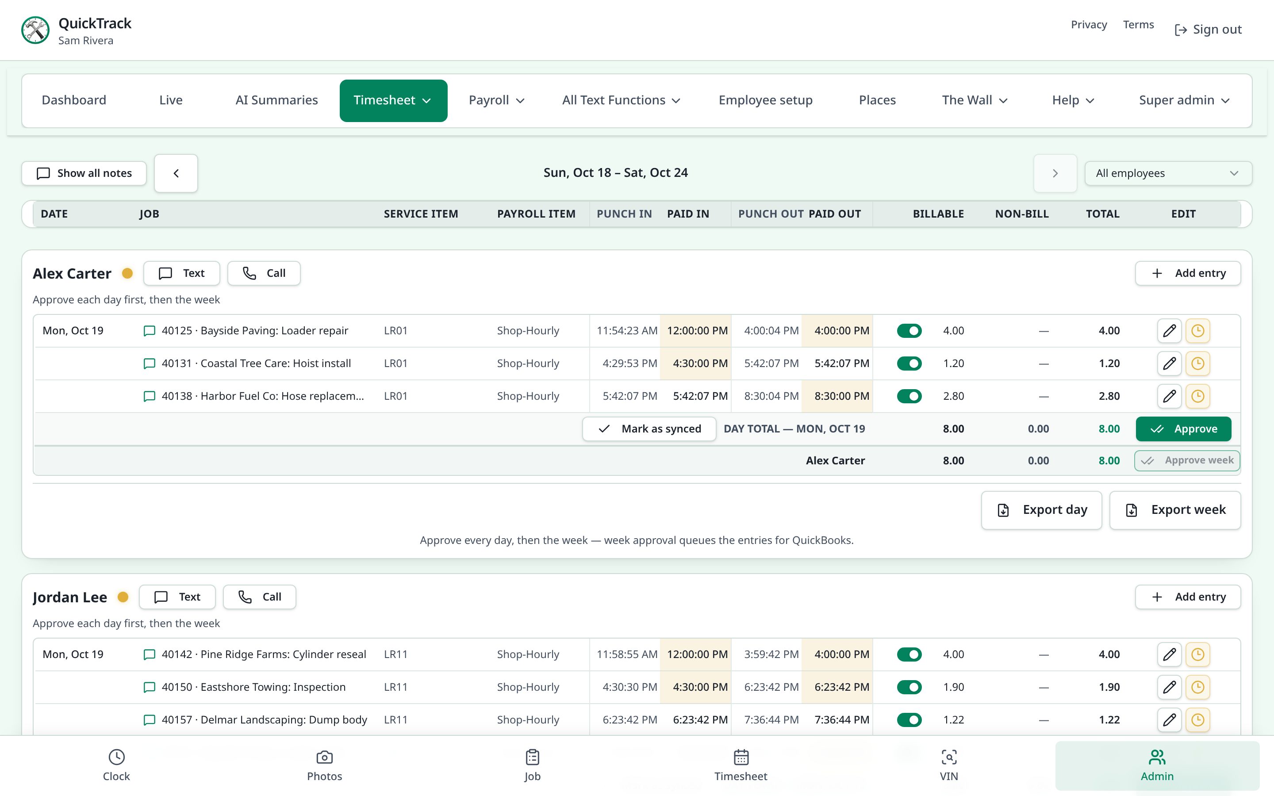Image resolution: width=1274 pixels, height=796 pixels.
Task: Open note icon for job 40142
Action: click(150, 654)
